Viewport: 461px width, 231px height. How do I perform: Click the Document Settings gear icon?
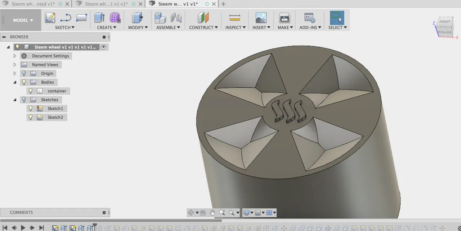(x=24, y=56)
